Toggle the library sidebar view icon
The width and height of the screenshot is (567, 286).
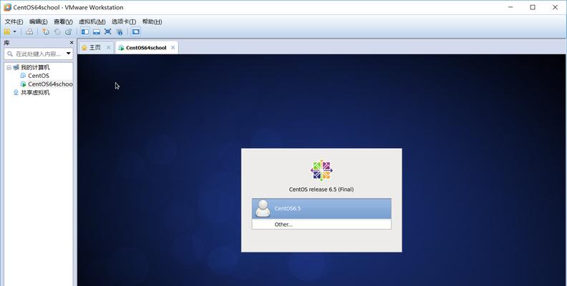(x=85, y=31)
